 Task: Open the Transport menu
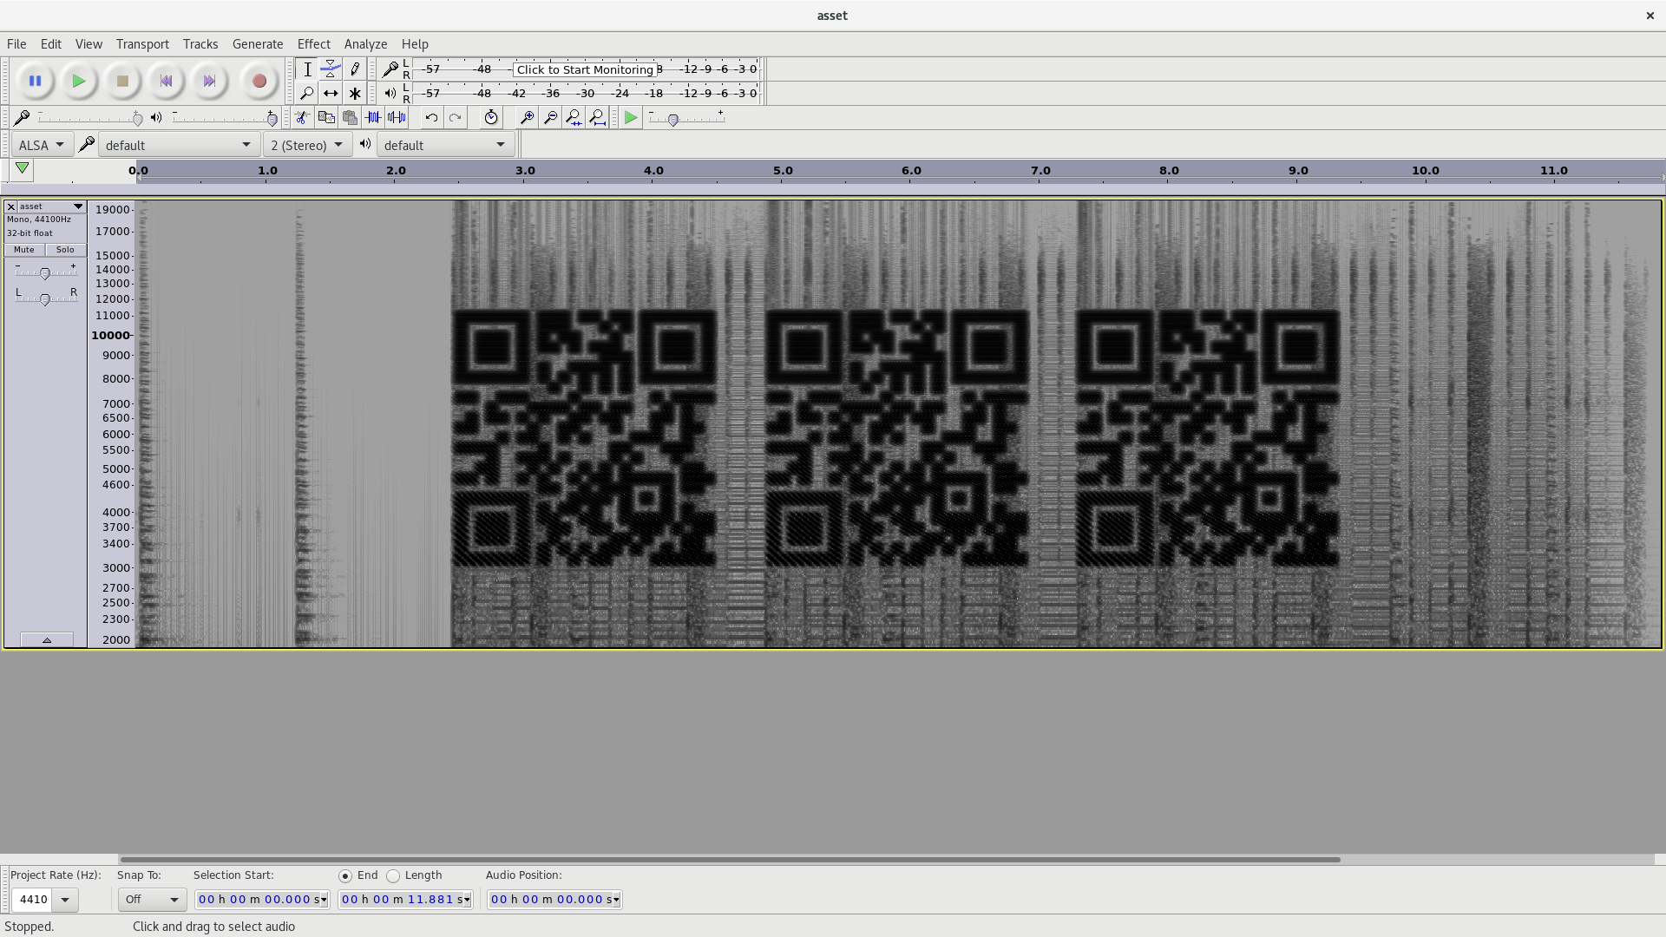tap(142, 44)
